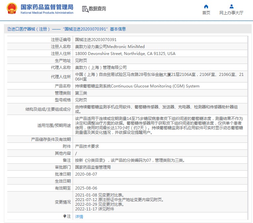Open the 详情 link
Viewport: 253px width, 223px height.
tap(79, 216)
